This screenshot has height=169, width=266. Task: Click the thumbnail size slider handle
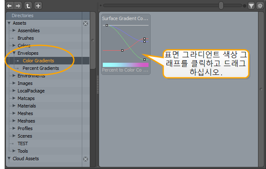[221, 6]
